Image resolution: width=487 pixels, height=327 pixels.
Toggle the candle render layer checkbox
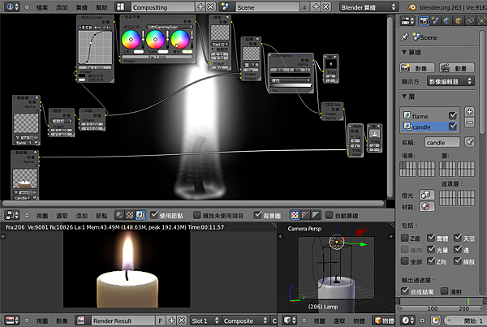tap(453, 126)
